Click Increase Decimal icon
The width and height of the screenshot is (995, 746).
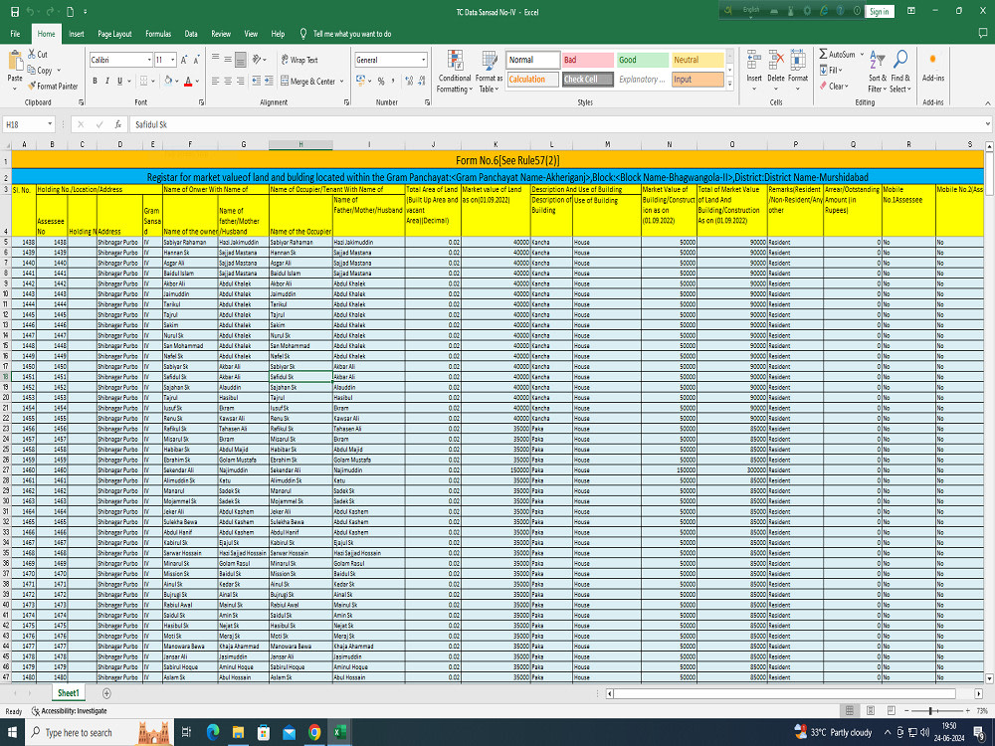pos(409,81)
